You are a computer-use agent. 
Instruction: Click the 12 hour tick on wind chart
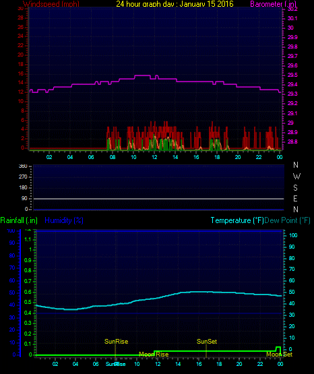click(154, 157)
